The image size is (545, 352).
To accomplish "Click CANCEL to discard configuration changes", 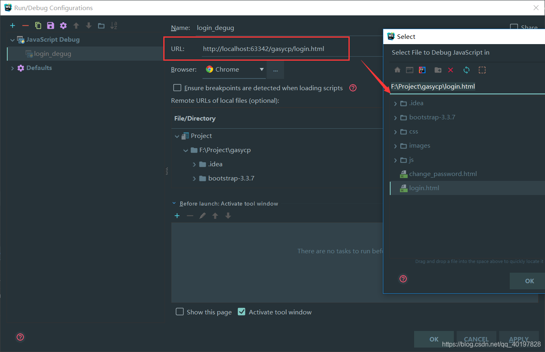I will click(x=476, y=339).
